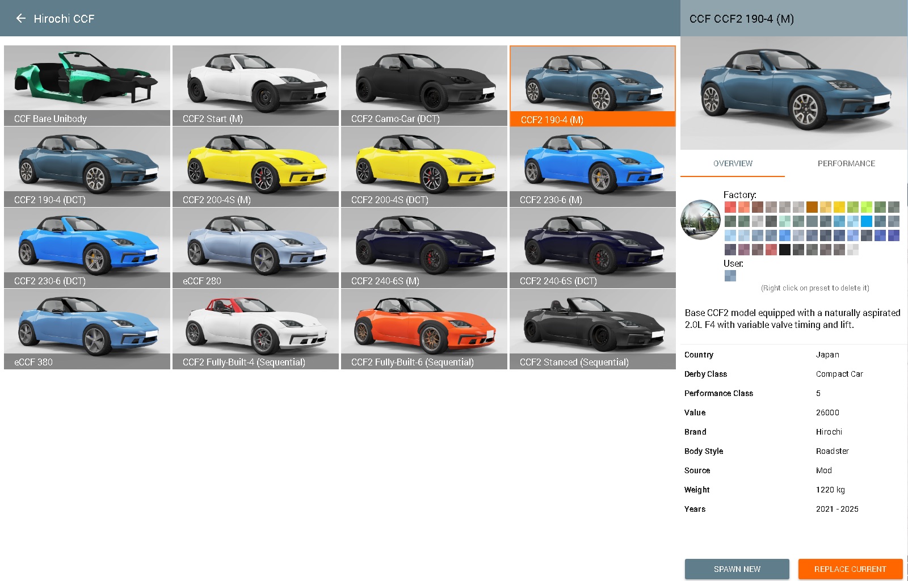
Task: Click the Replace Current button
Action: [x=850, y=569]
